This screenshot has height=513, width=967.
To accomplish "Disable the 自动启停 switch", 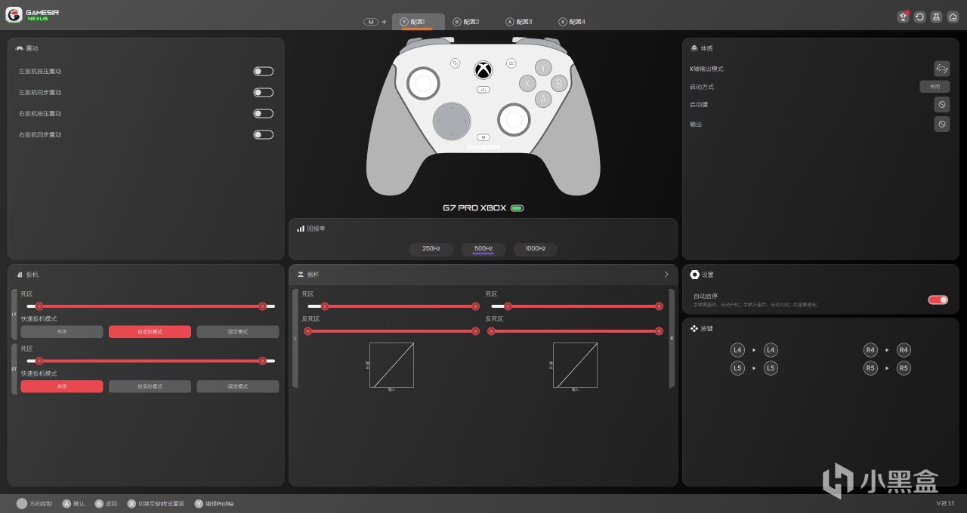I will [938, 300].
